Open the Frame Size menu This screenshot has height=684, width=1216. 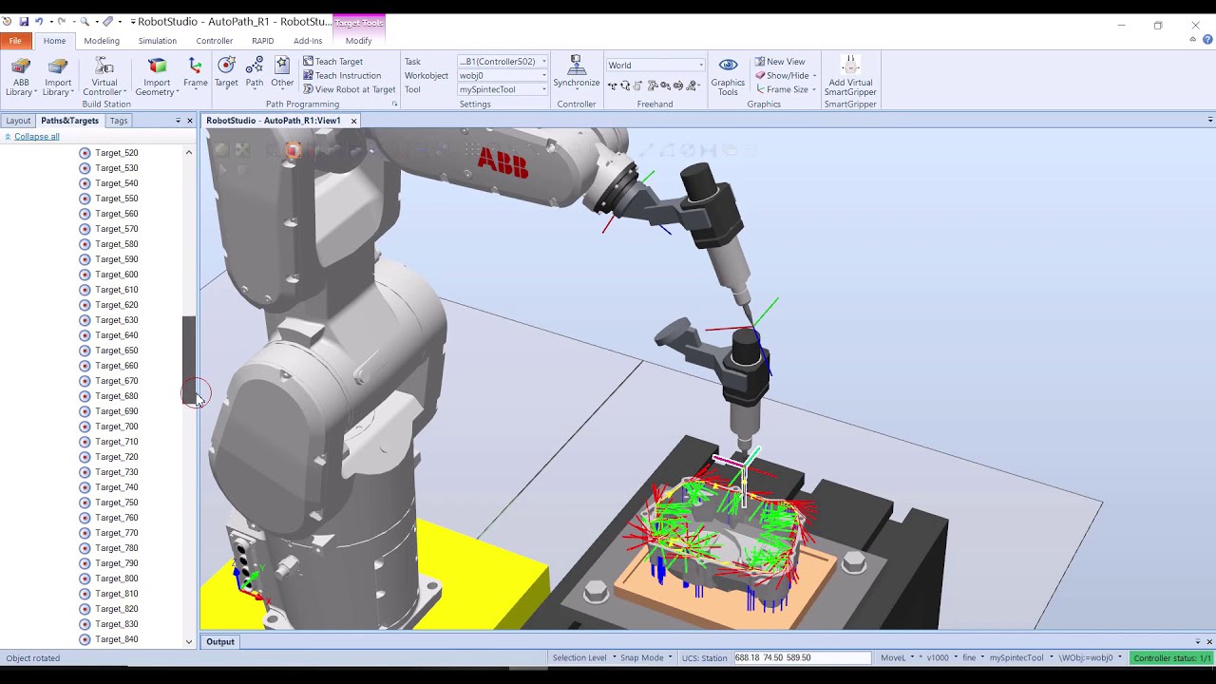pyautogui.click(x=786, y=89)
